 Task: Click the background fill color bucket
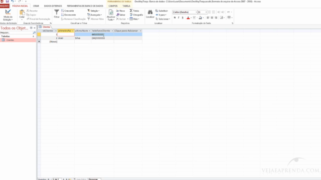pos(200,17)
